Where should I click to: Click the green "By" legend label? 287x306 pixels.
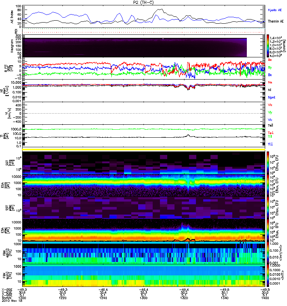(270, 67)
